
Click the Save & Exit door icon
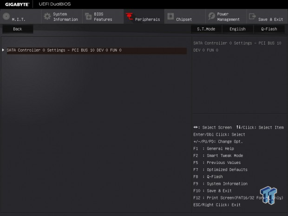point(252,16)
